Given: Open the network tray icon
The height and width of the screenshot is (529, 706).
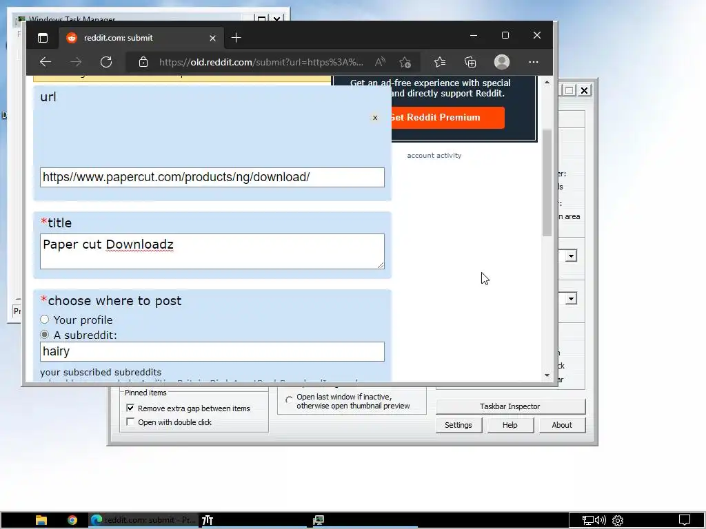Looking at the screenshot, I should tap(587, 521).
